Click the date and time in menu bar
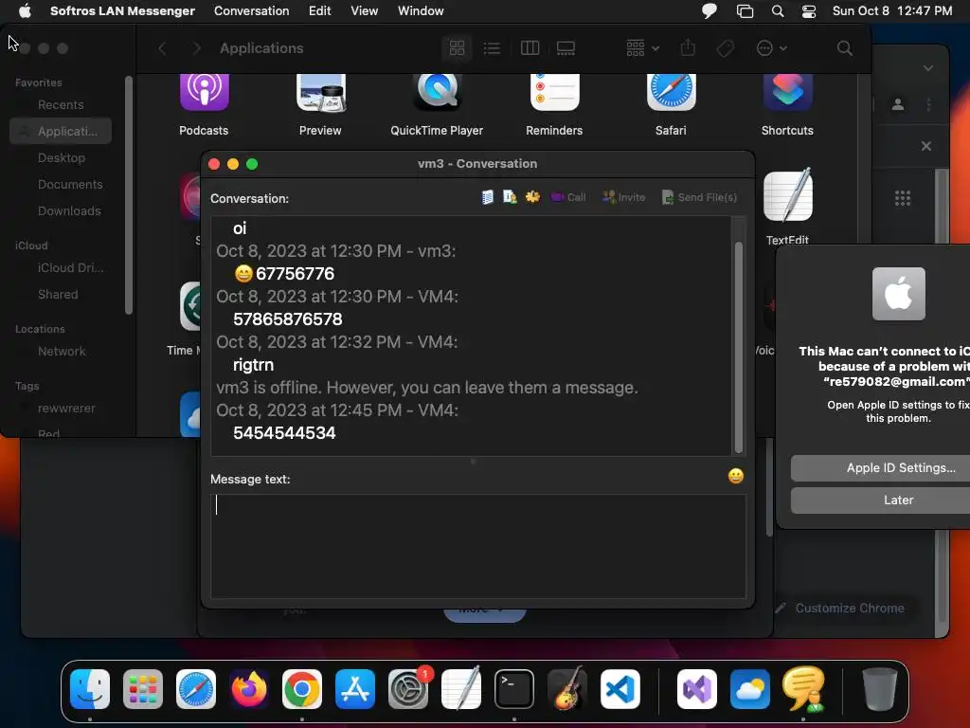 pyautogui.click(x=892, y=10)
